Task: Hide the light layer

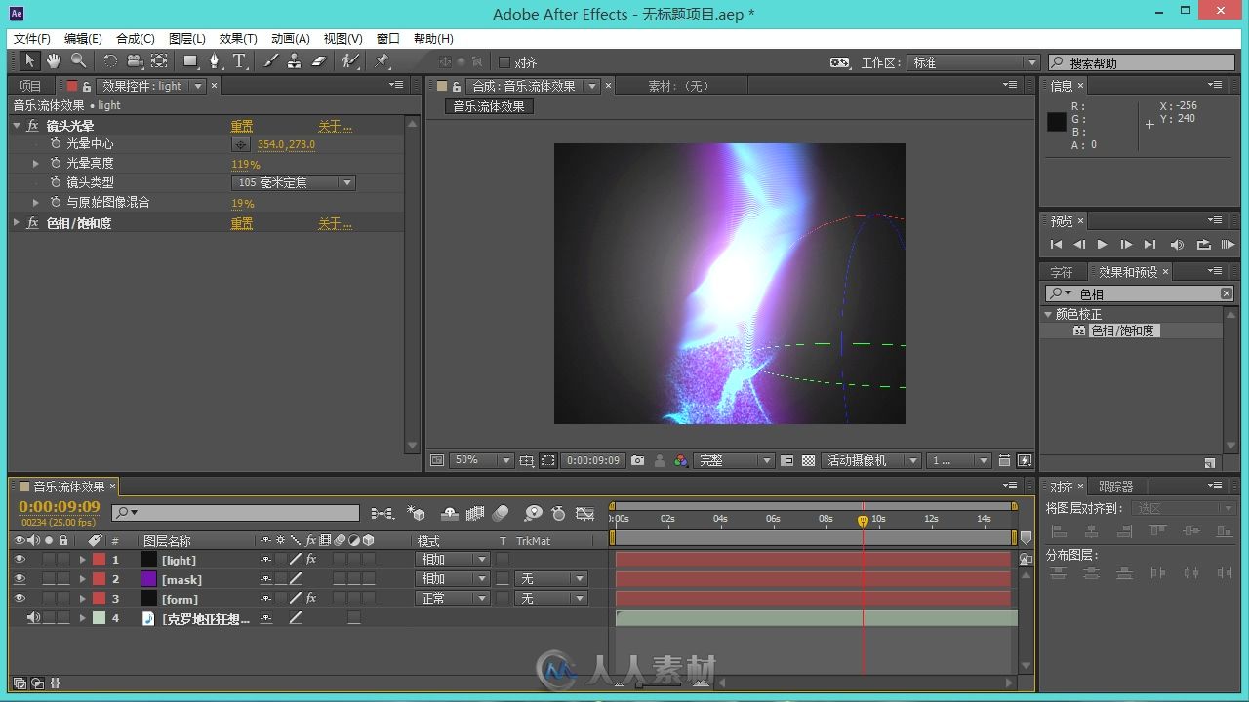Action: click(20, 560)
